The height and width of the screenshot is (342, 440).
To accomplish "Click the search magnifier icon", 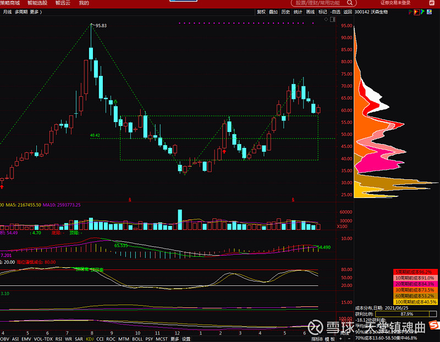I will [350, 3].
